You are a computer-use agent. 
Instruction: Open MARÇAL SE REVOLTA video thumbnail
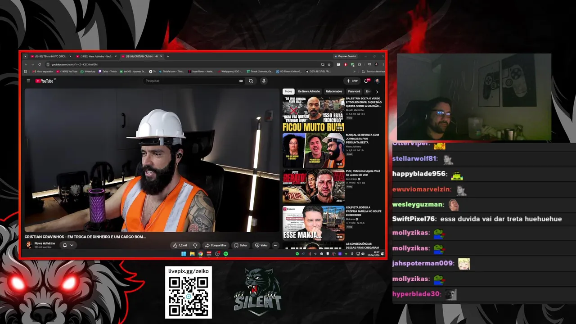click(313, 150)
